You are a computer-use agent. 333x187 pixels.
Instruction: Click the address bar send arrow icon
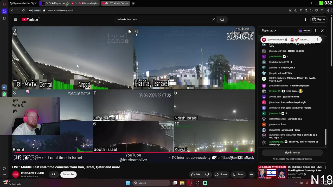[x=311, y=10]
